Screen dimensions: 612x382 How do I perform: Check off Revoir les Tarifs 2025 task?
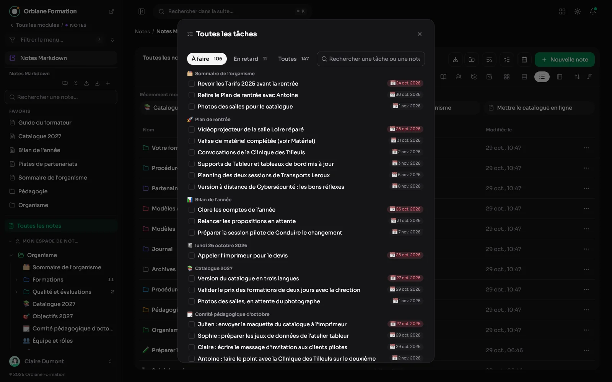pyautogui.click(x=192, y=84)
